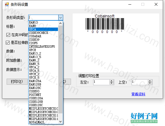165x126 pixels.
Task: Decrease the 左空 value with down arrow
Action: (x=111, y=83)
